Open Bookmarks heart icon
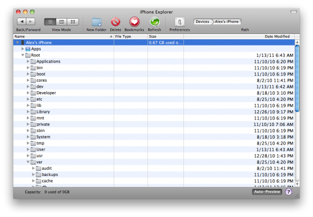 135,22
